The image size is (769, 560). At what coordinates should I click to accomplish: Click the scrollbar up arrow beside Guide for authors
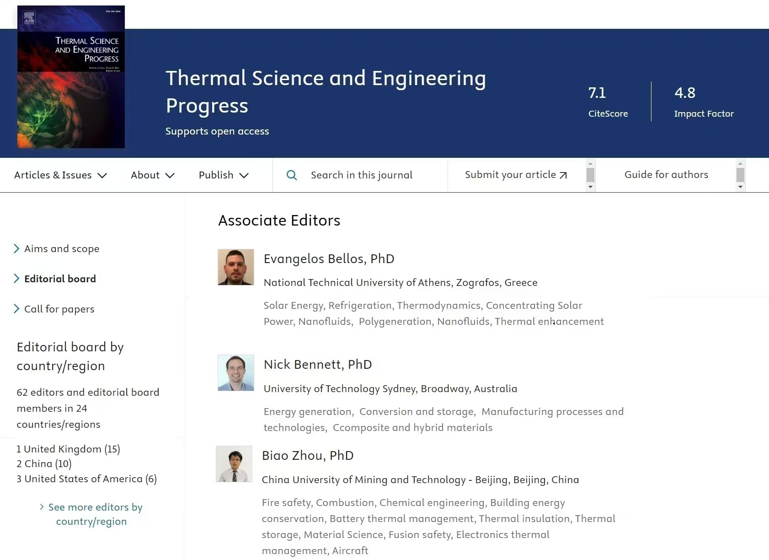tap(740, 163)
